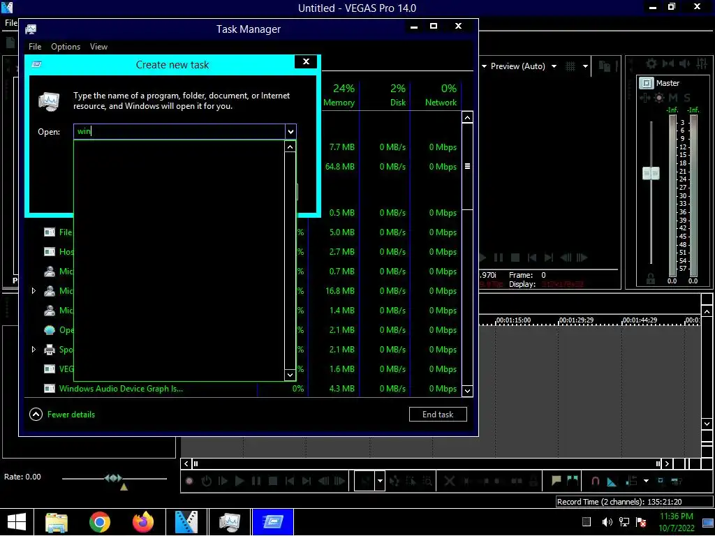Click the Loop Playback icon in transport bar
Viewport: 715px width, 536px height.
[206, 481]
